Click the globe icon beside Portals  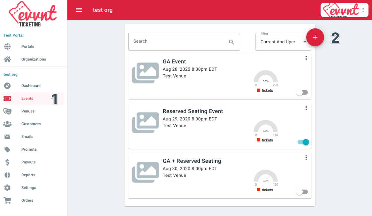(x=7, y=47)
